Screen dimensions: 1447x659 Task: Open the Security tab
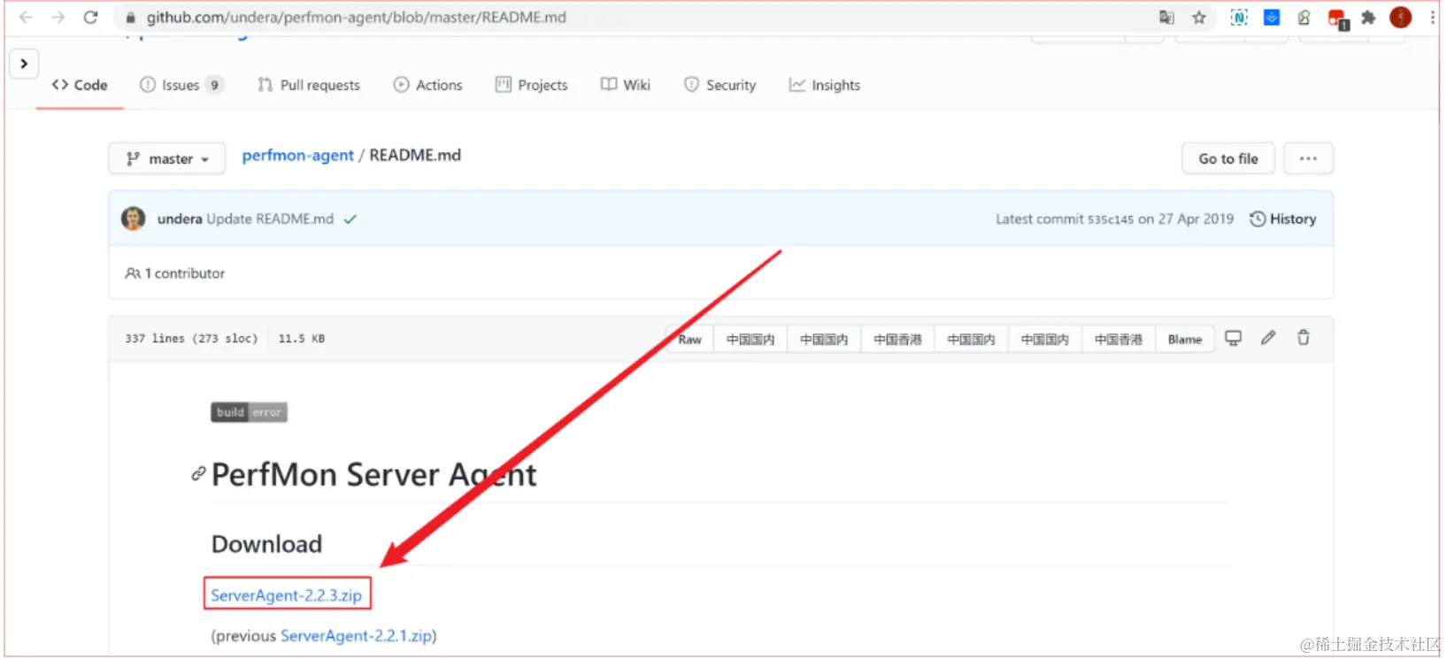pos(720,85)
